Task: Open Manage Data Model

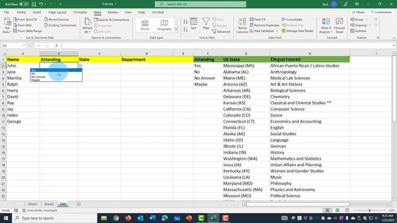Action: [x=298, y=31]
